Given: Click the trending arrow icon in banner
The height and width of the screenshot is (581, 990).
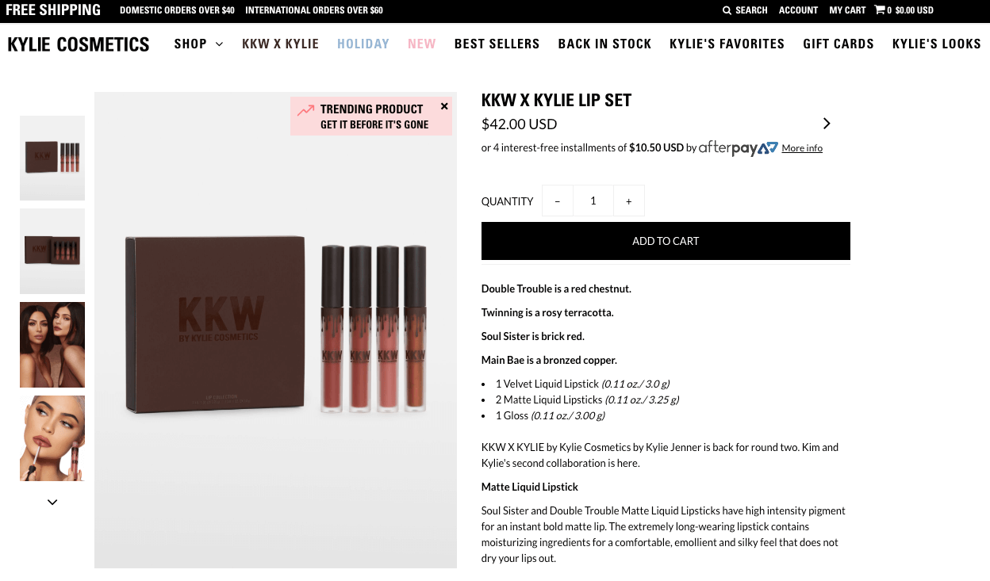Looking at the screenshot, I should click(x=306, y=110).
